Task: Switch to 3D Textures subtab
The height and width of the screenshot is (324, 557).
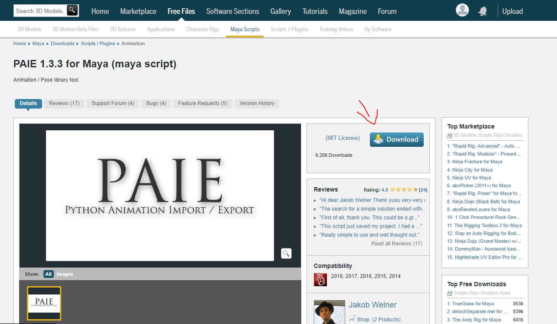Action: point(123,29)
